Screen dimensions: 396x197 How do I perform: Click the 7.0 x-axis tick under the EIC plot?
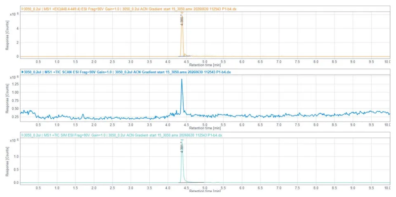[x=279, y=61]
